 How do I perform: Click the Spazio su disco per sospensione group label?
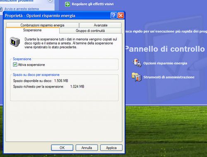click(36, 75)
